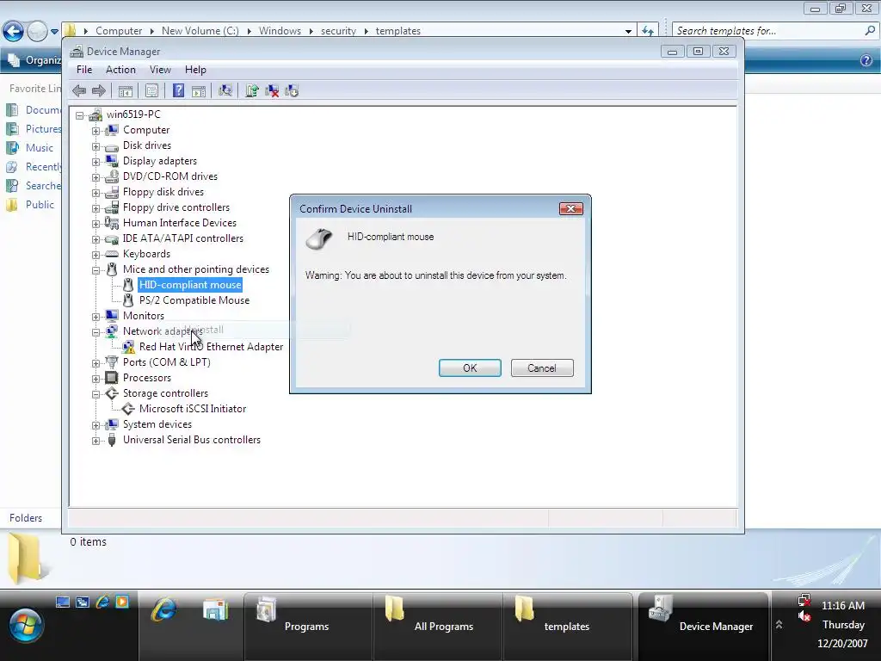Click Show Desktop quick launch icon

63,602
